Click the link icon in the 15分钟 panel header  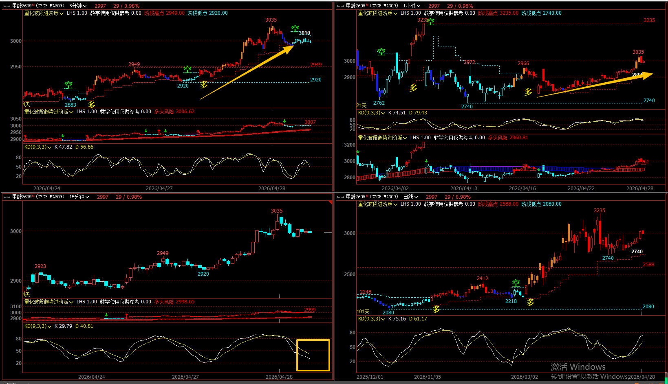click(7, 197)
